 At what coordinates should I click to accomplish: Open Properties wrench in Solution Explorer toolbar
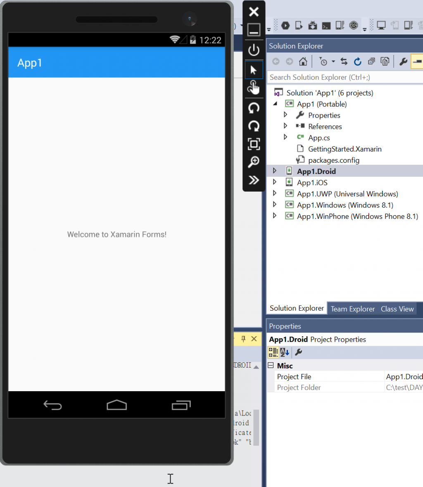tap(404, 62)
